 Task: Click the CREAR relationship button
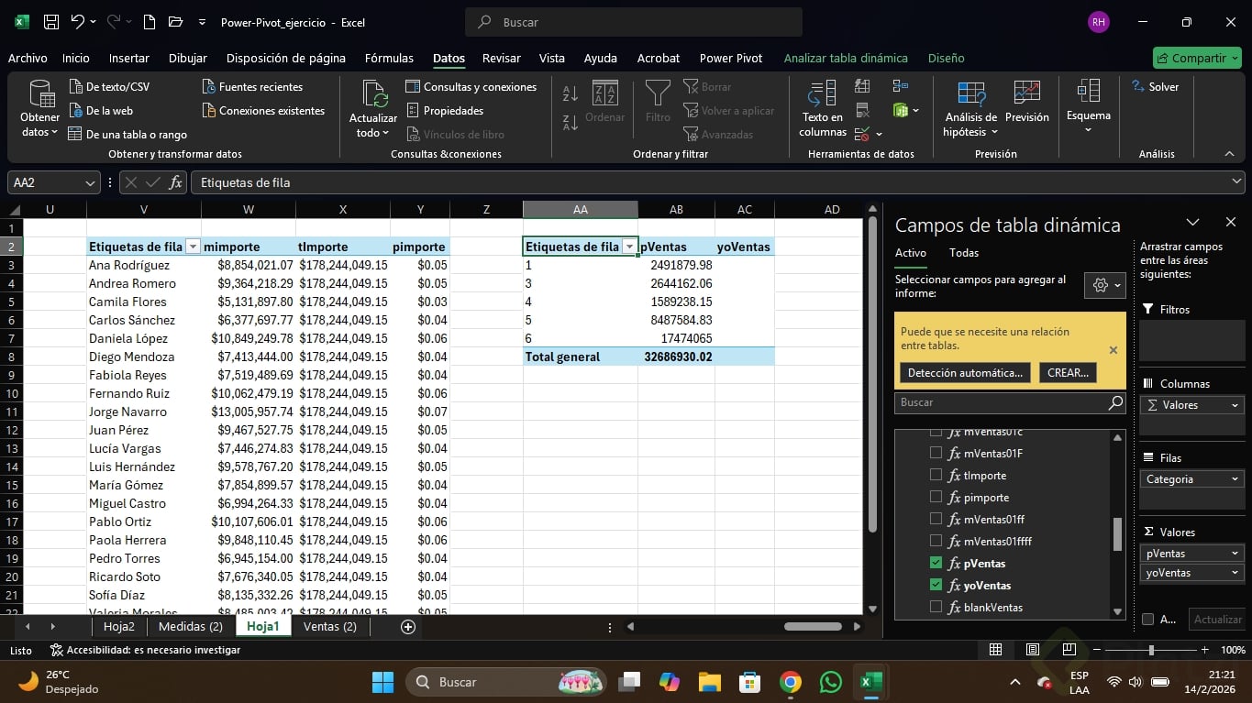[1067, 373]
